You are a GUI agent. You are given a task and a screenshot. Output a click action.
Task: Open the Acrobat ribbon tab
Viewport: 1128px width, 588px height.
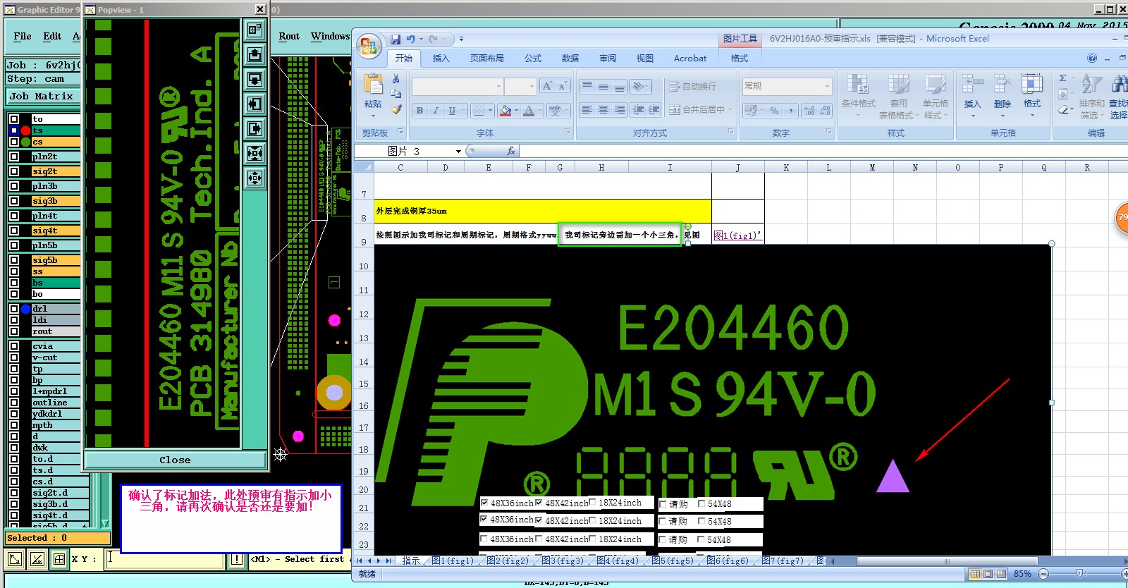coord(690,59)
